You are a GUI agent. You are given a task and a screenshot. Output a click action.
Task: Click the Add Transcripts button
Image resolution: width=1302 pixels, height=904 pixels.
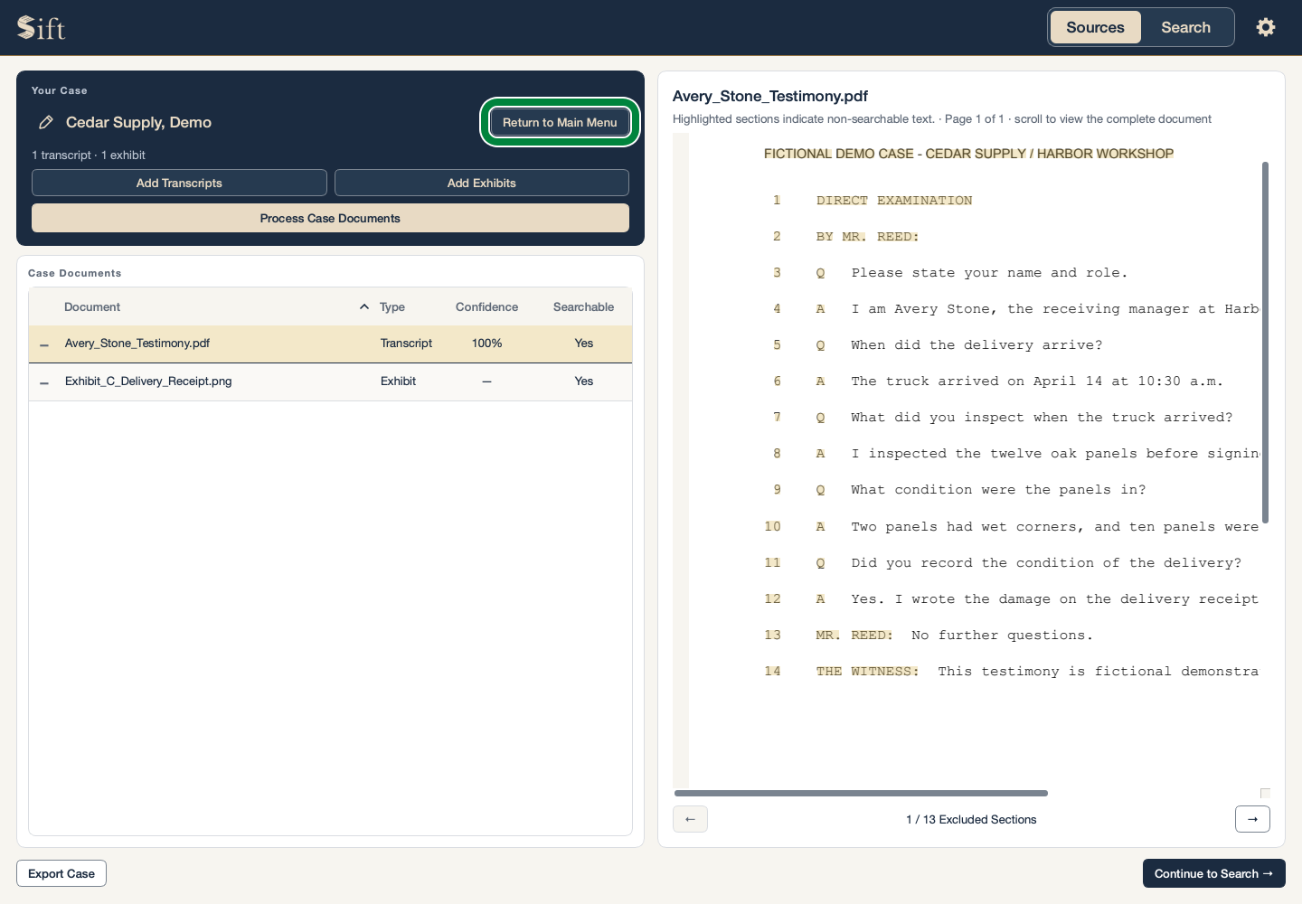tap(179, 183)
